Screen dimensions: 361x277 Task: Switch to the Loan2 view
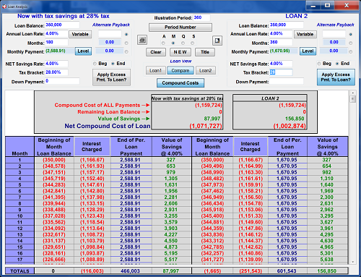point(206,70)
